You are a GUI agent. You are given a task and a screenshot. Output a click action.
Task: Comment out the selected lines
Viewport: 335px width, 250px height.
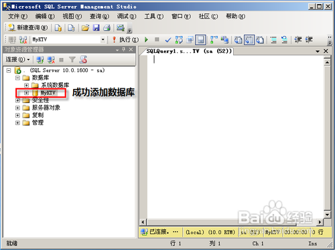[273, 40]
